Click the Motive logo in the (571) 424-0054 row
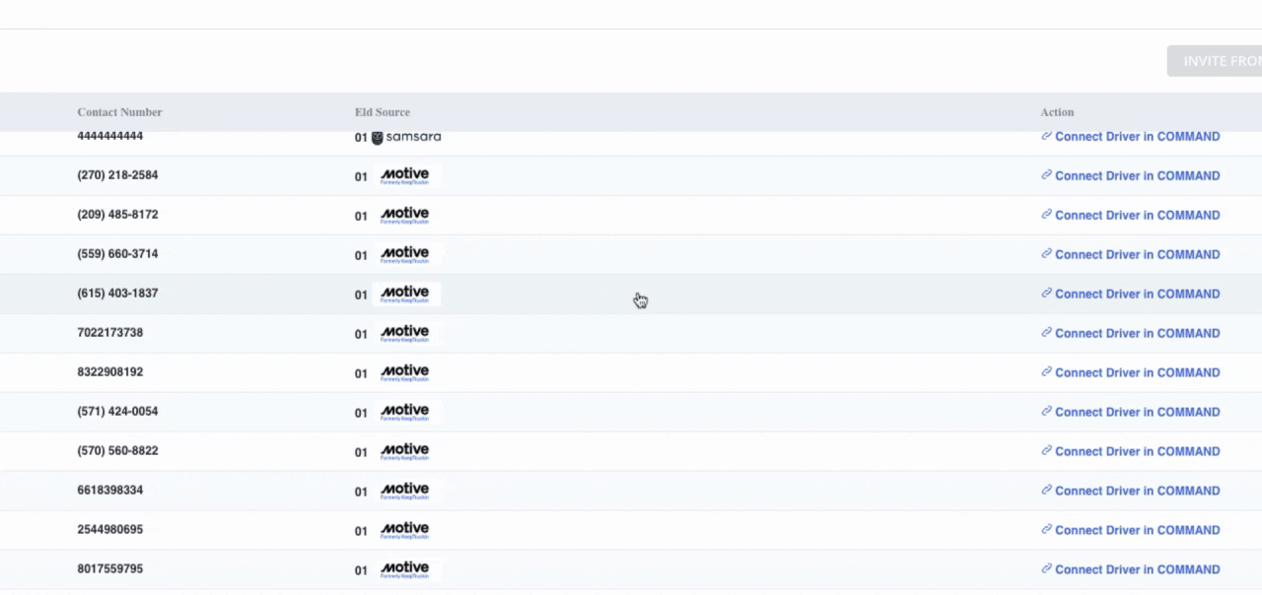 point(405,412)
